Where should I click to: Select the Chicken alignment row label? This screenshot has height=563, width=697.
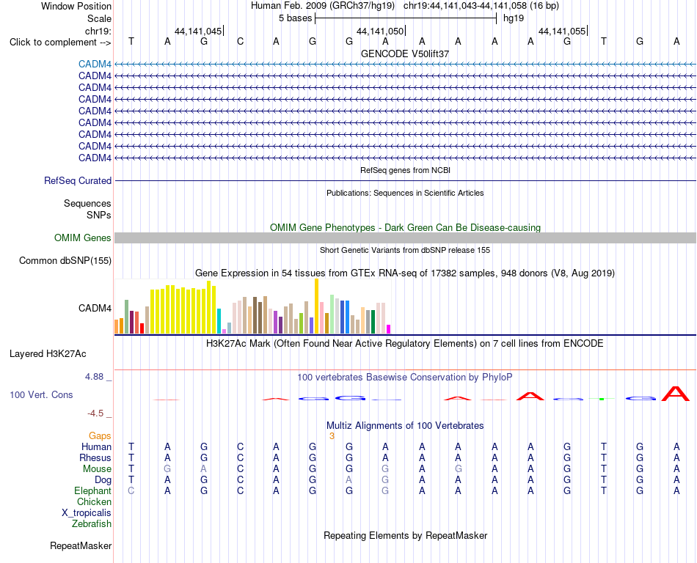pyautogui.click(x=94, y=501)
